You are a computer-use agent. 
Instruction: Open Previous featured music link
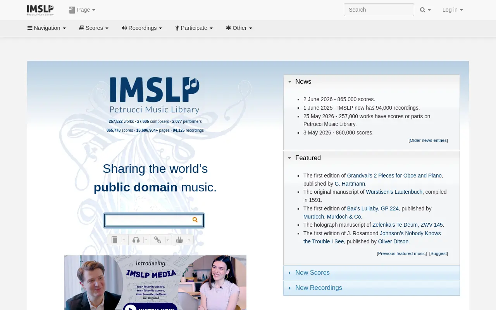coord(402,253)
